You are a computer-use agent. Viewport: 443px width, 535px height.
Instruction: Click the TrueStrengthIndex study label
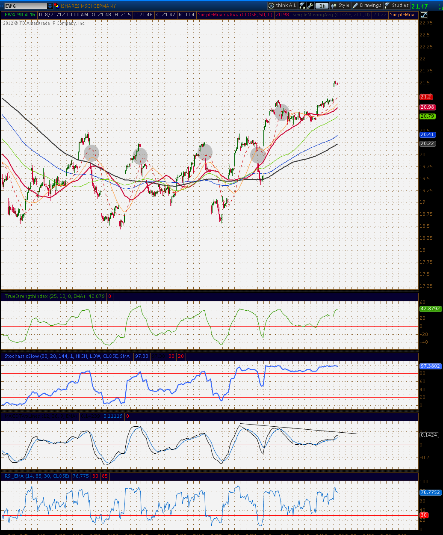(44, 296)
